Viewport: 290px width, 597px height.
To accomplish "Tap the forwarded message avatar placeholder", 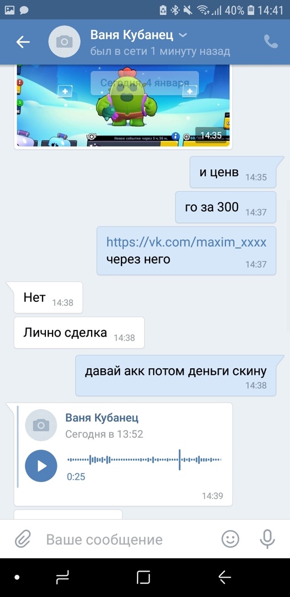I will (41, 425).
